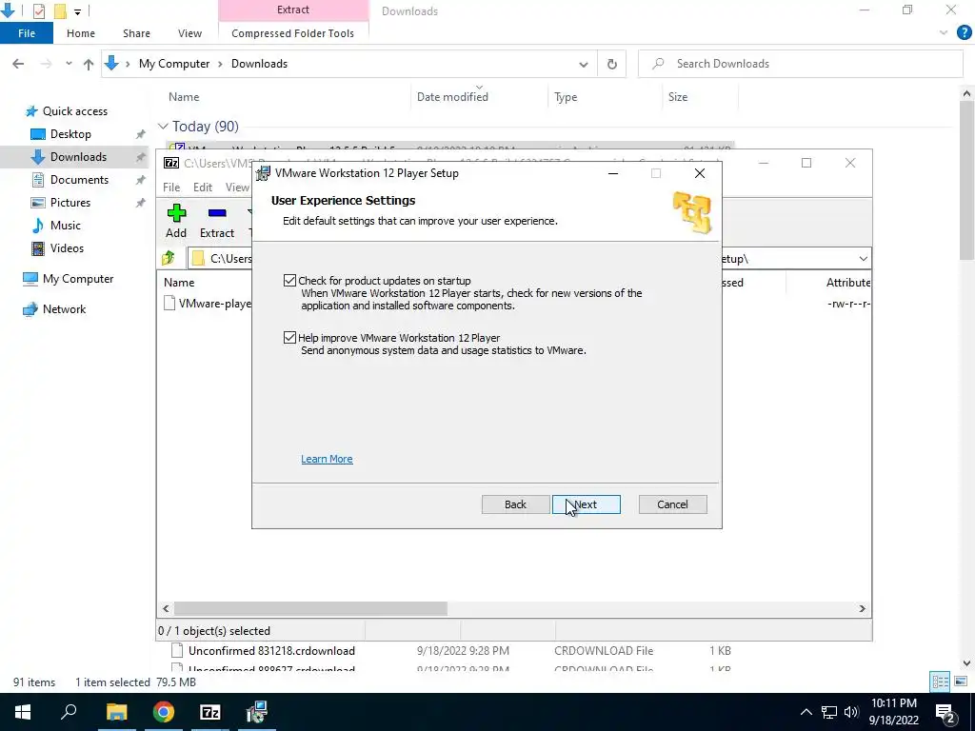The image size is (975, 731).
Task: Click the 7-Zip horizontal scrollbar thumb
Action: [x=310, y=608]
